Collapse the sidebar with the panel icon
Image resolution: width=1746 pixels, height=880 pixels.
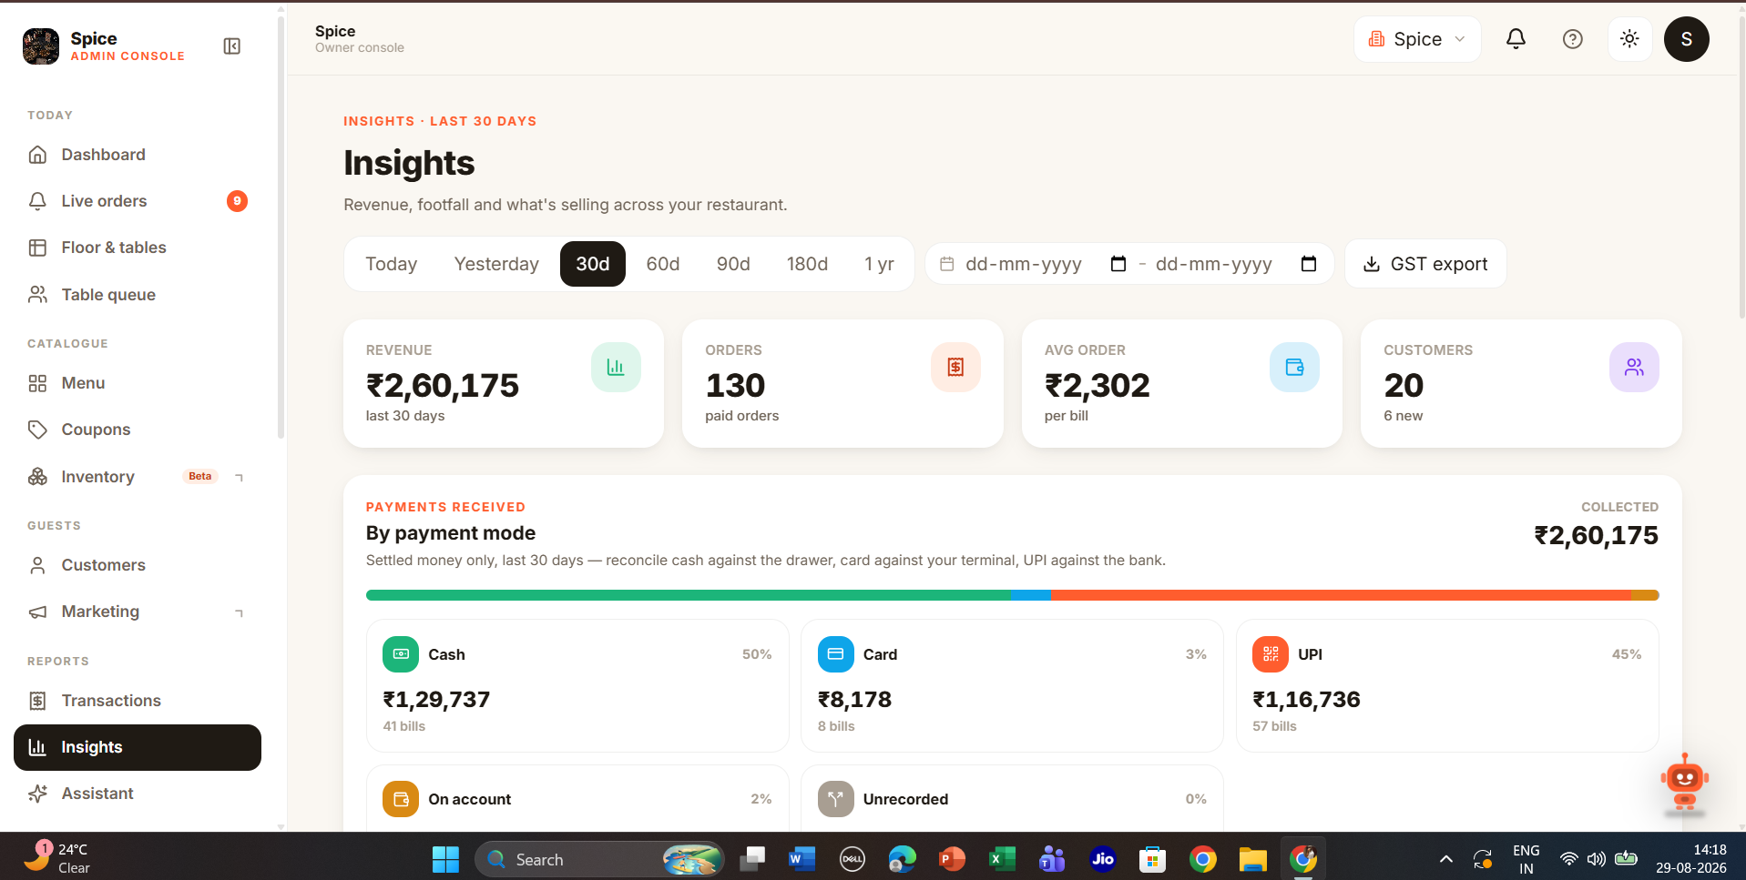(232, 46)
